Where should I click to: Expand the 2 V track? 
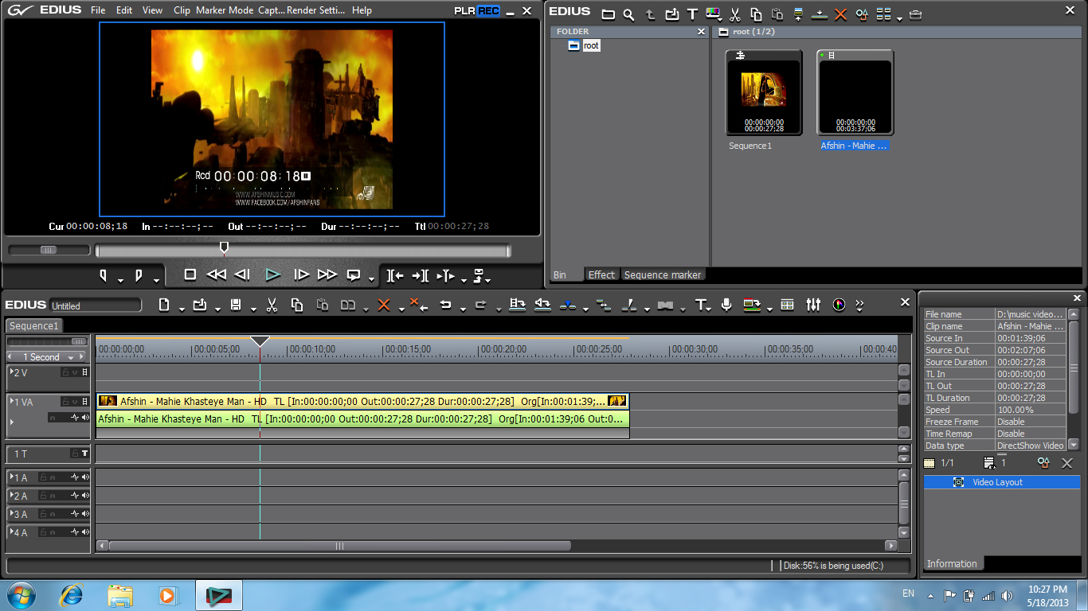[x=11, y=372]
